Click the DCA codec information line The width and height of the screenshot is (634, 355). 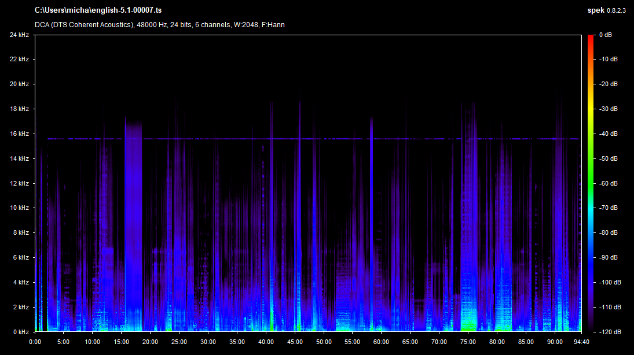[160, 25]
